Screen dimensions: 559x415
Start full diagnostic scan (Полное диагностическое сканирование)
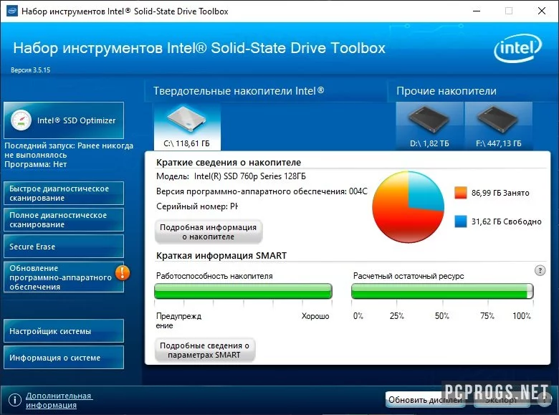coord(64,219)
